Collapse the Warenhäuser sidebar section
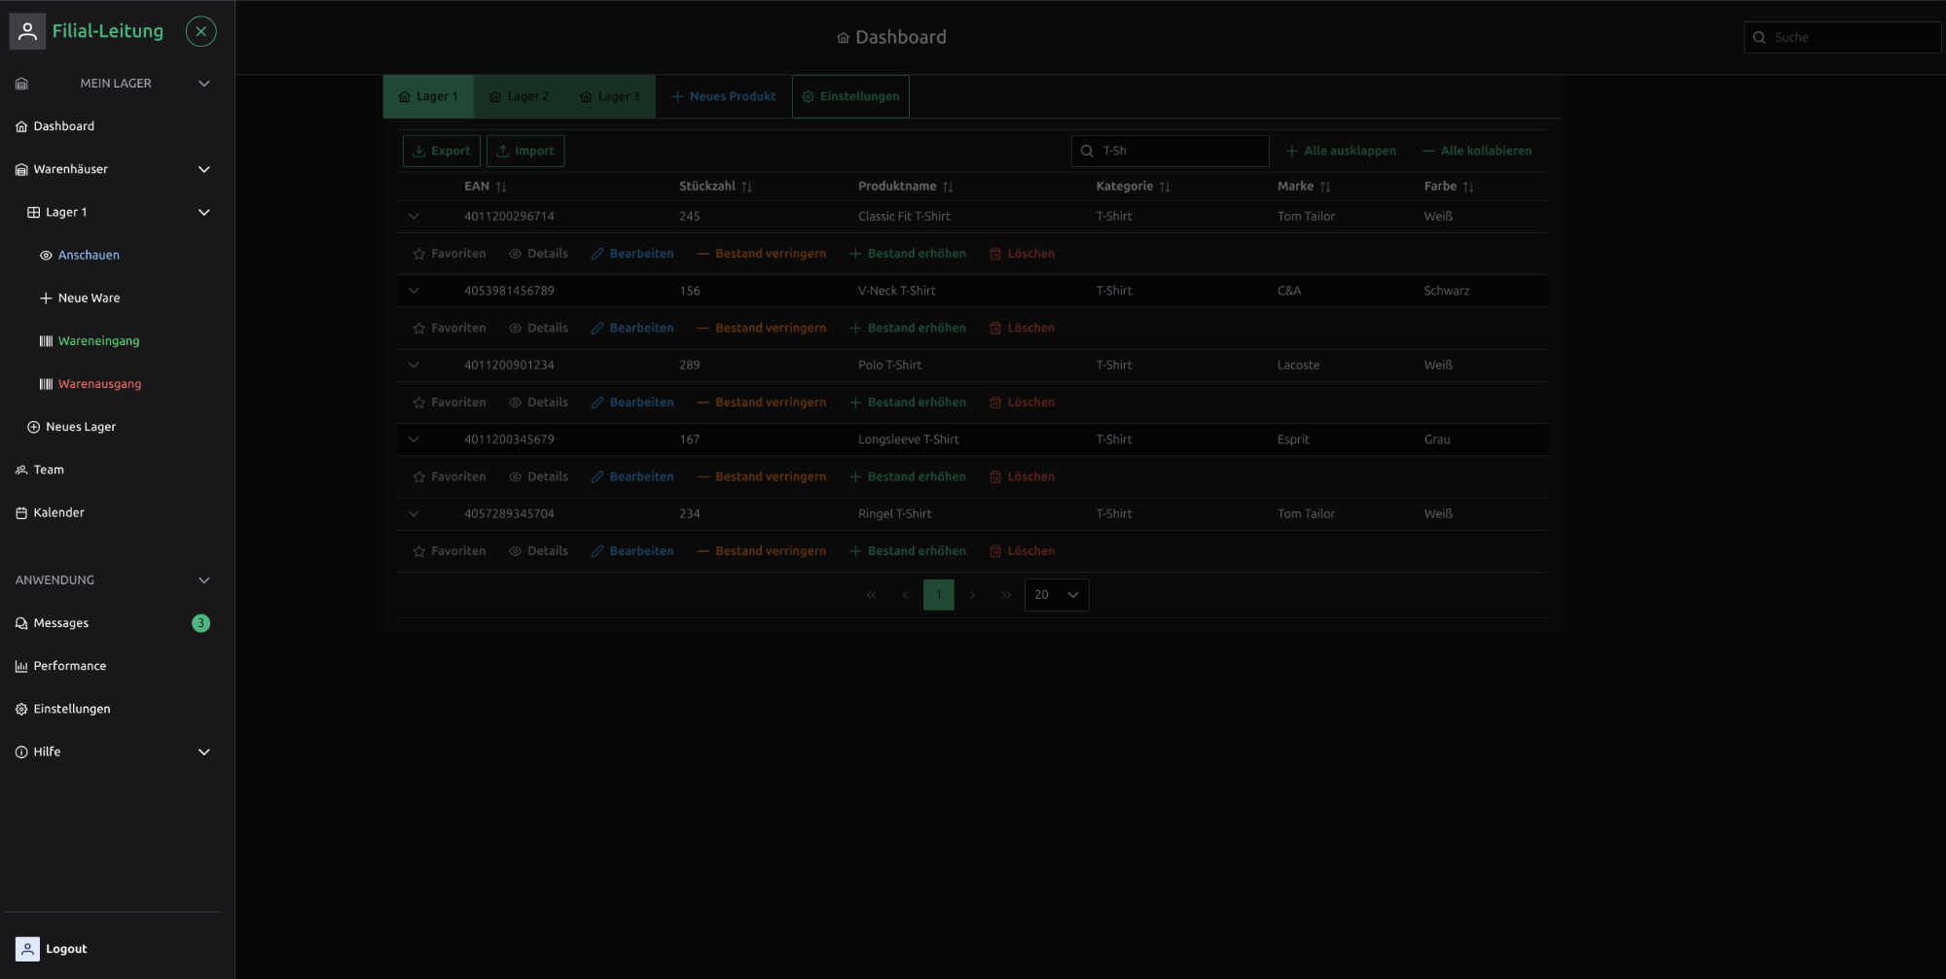The image size is (1946, 979). pyautogui.click(x=203, y=169)
